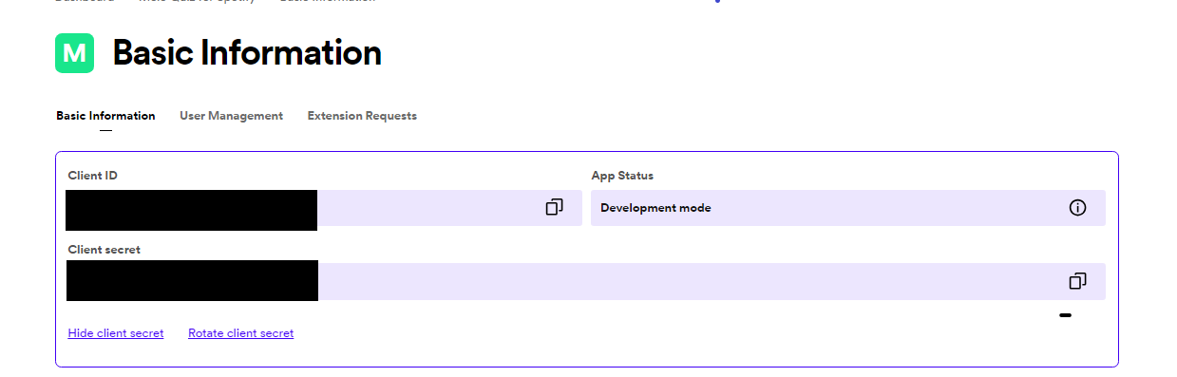The image size is (1177, 377).
Task: Select the Basic Information tab
Action: [x=105, y=116]
